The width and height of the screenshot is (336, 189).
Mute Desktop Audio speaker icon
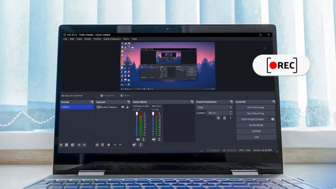coord(138,139)
